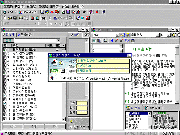The image size is (180, 135).
Task: Open the 369장 hymn number dropdown
Action: pos(63,71)
